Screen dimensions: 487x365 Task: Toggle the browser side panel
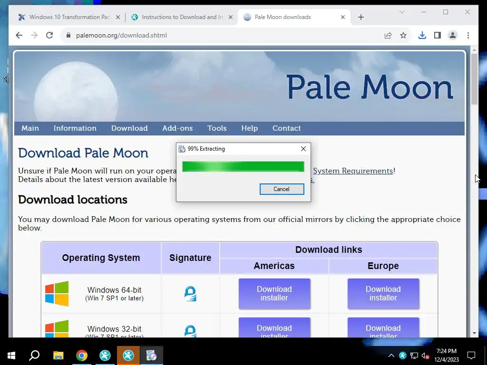pyautogui.click(x=438, y=35)
